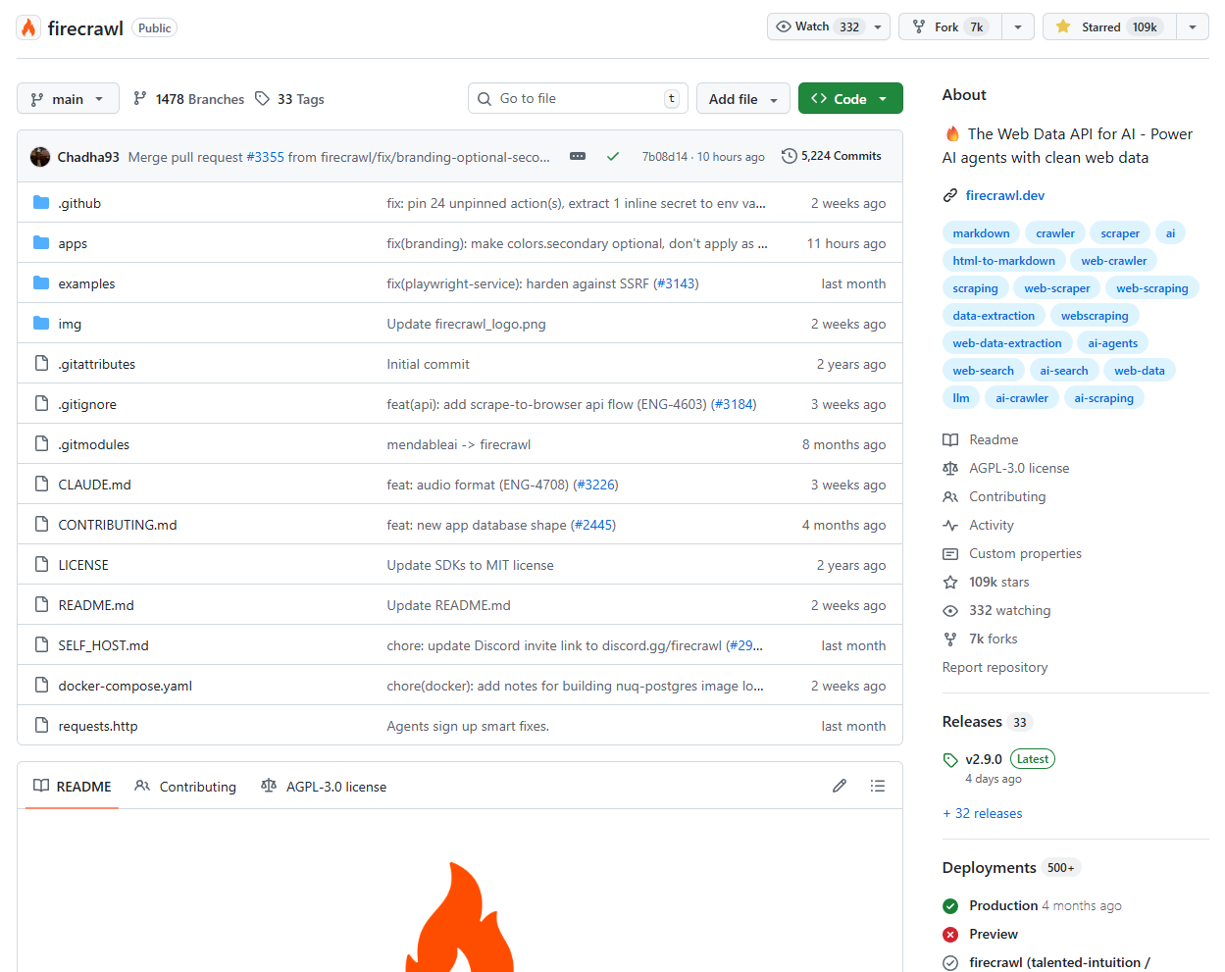Click the edit README pencil icon
The height and width of the screenshot is (972, 1225).
(x=840, y=786)
